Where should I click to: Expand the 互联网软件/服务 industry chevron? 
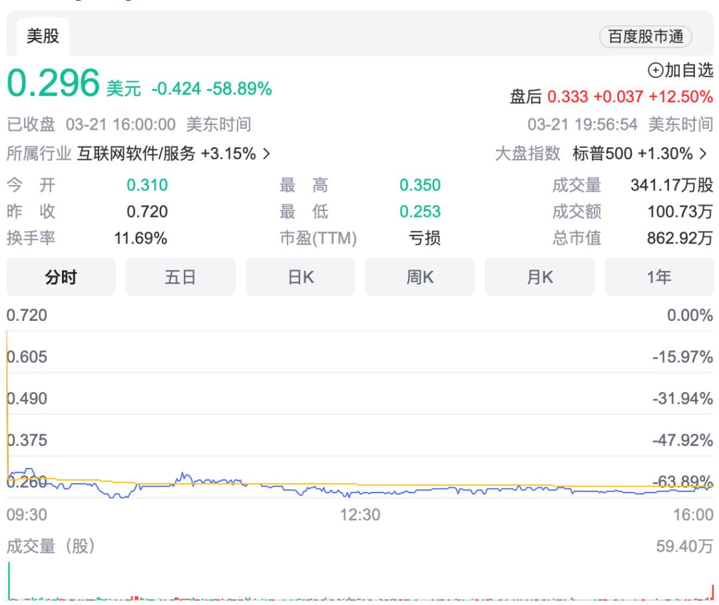[x=266, y=154]
